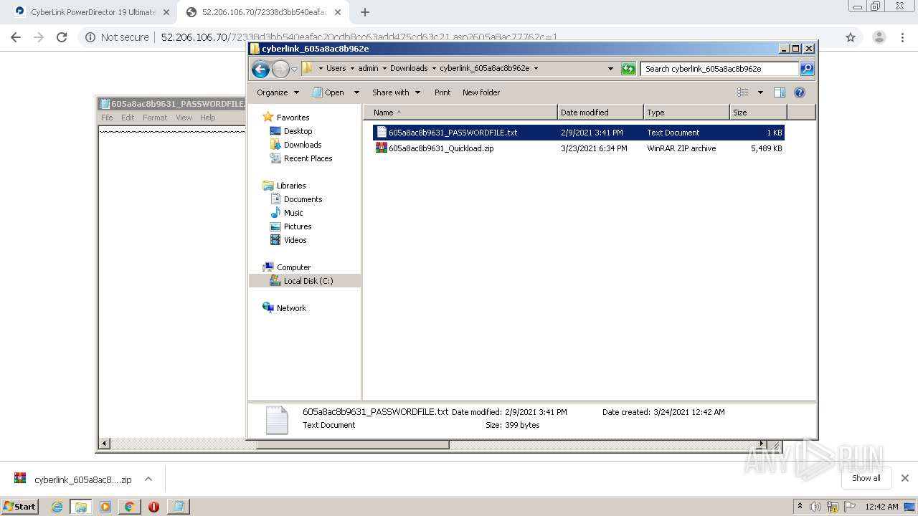Open the Share with menu
918x516 pixels.
click(x=396, y=92)
